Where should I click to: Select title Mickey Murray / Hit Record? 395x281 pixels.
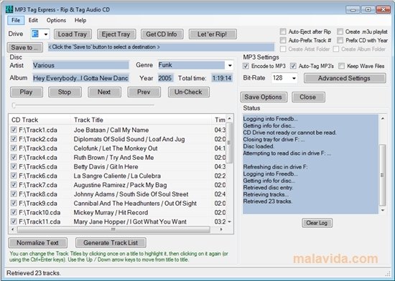pos(111,213)
